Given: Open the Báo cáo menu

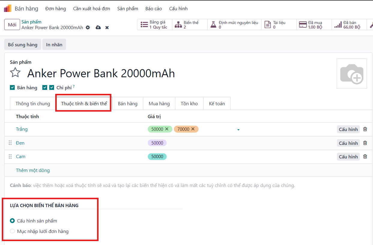Looking at the screenshot, I should pyautogui.click(x=154, y=9).
